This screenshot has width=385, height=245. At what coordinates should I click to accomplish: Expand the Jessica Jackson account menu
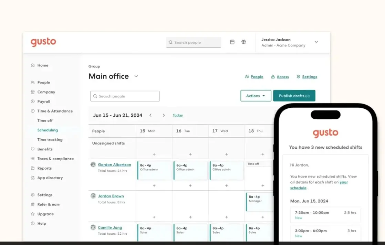[x=316, y=42]
